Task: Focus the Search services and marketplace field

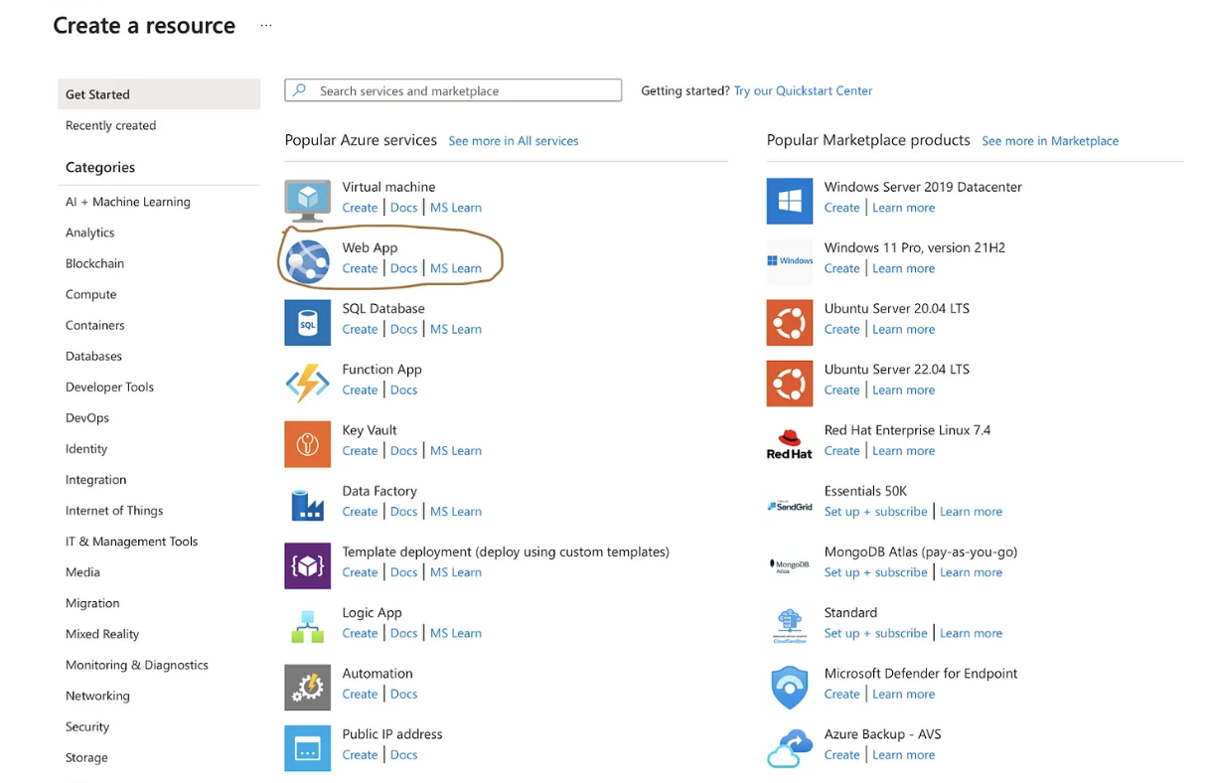Action: pyautogui.click(x=464, y=90)
